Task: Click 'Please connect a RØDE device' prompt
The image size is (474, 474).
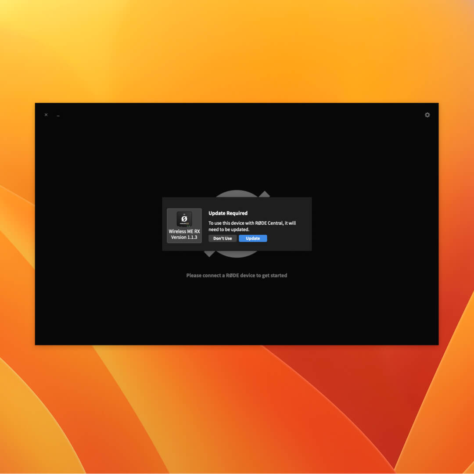Action: [237, 276]
